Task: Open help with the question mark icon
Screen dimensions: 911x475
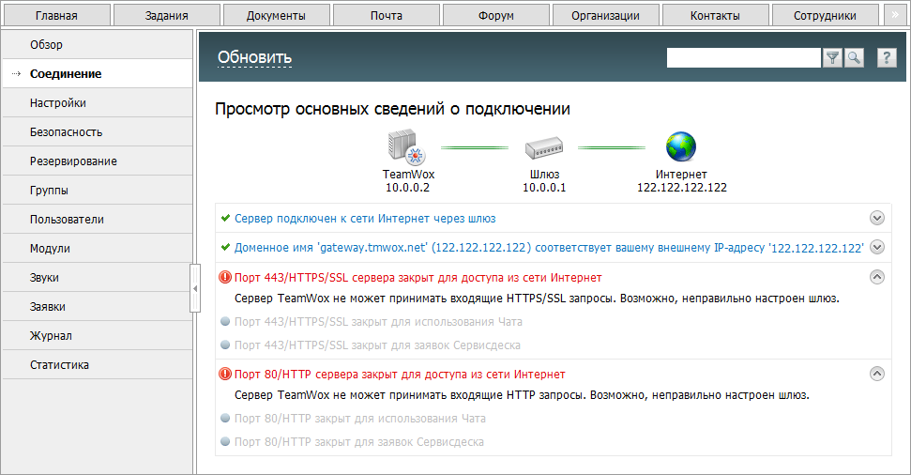Action: (x=886, y=57)
